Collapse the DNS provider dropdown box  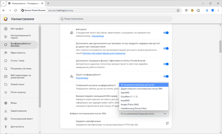tap(144, 114)
